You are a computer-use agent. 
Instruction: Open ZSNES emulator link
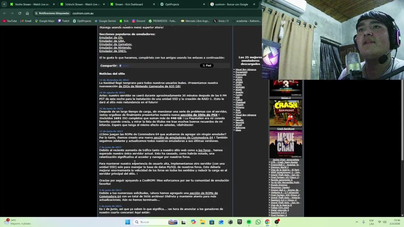tap(239, 82)
